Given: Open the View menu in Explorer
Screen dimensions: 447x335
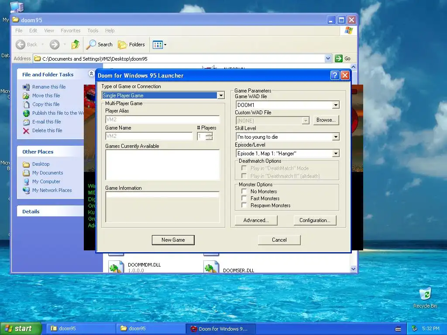Looking at the screenshot, I should [x=49, y=31].
